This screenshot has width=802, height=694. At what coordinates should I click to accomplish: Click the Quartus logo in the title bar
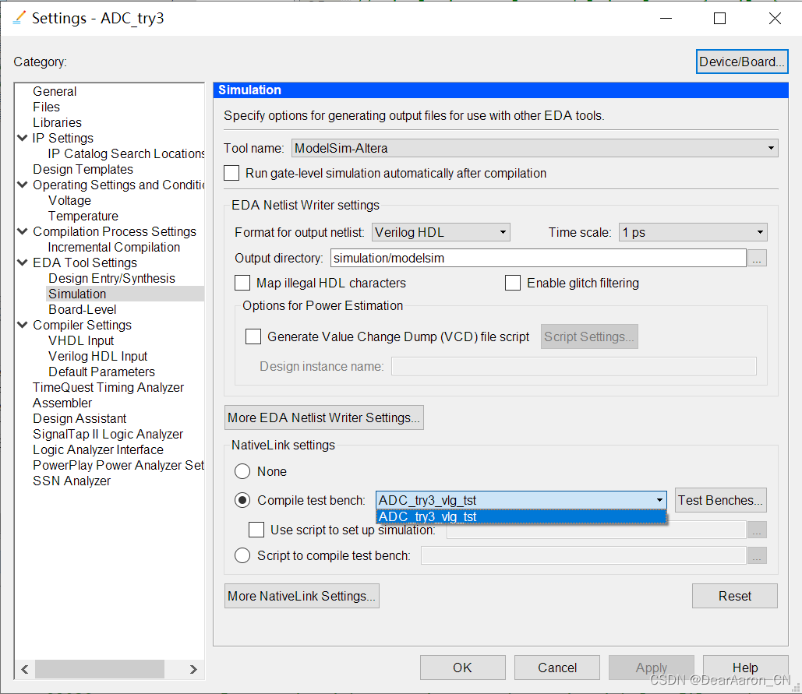coord(17,17)
